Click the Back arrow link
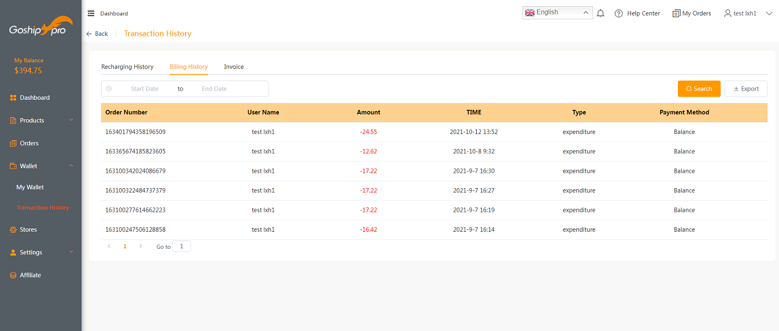 pos(97,34)
